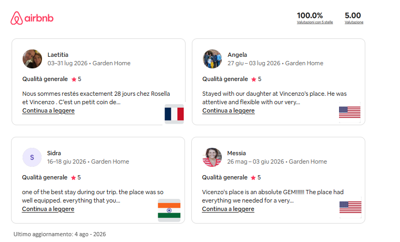Click the star icon in Laetitia's rating
The height and width of the screenshot is (242, 400).
click(x=74, y=79)
